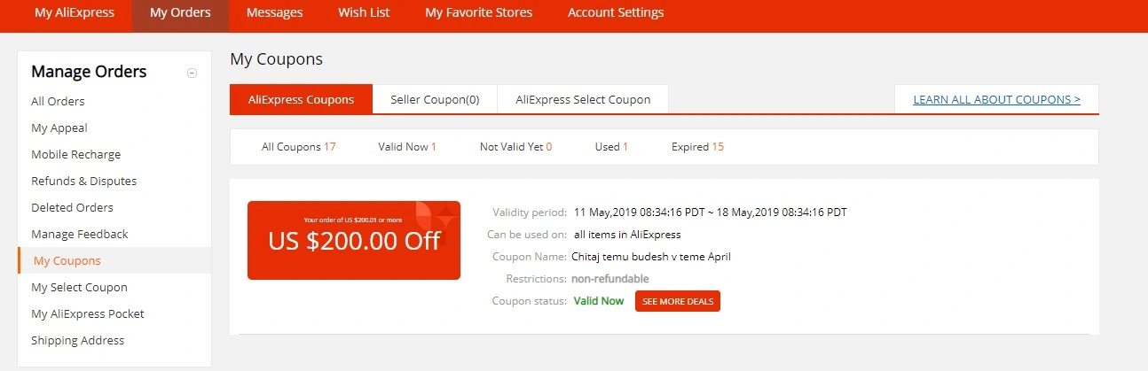Collapse the Manage Orders section
1148x371 pixels.
pyautogui.click(x=193, y=73)
